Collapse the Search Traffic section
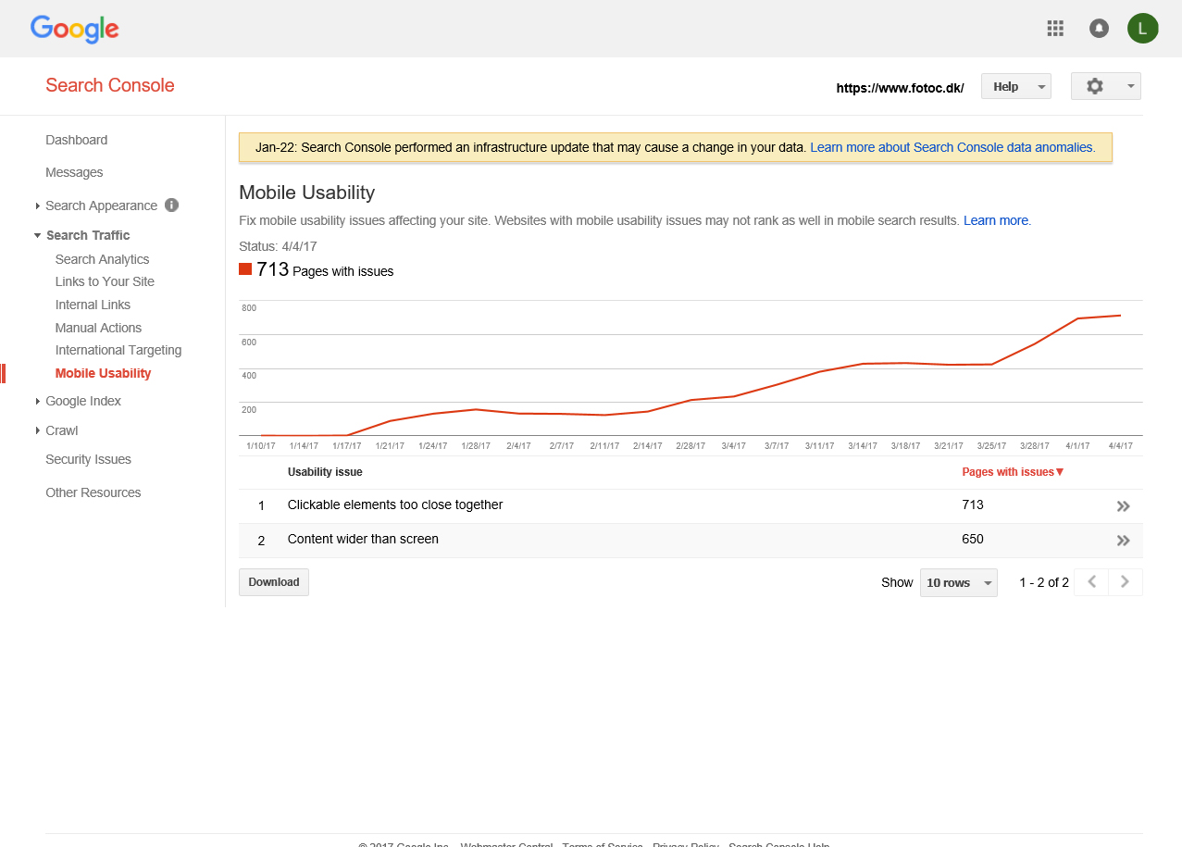Screen dimensions: 1182x847 37,236
